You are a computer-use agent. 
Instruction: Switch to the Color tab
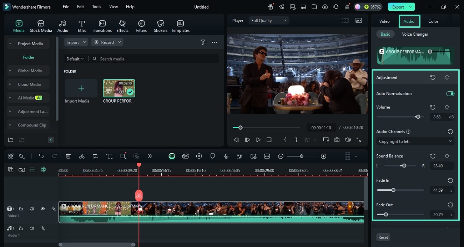tap(433, 21)
